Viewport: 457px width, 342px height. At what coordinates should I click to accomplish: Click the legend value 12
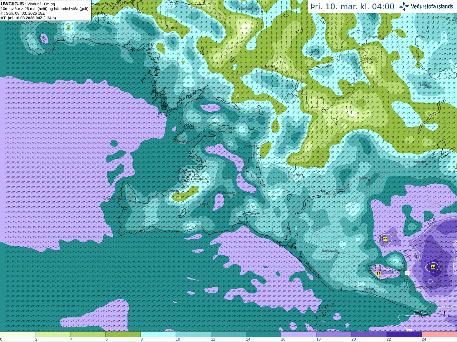(213, 340)
